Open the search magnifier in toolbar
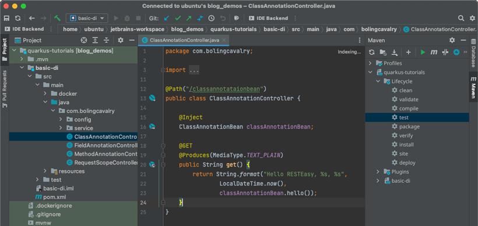This screenshot has height=226, width=478. click(x=461, y=18)
